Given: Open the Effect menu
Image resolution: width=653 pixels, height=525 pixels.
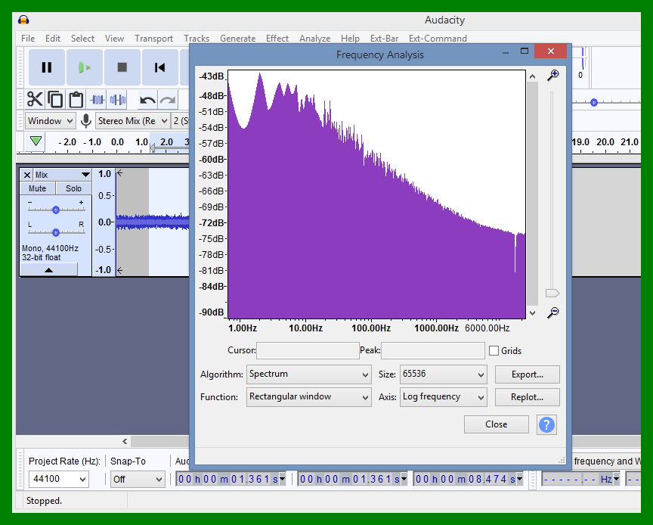Looking at the screenshot, I should [x=277, y=39].
